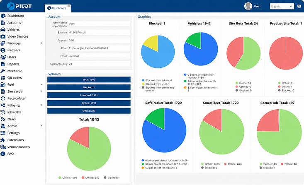Click the Extensions puzzle piece icon
This screenshot has width=304, height=185.
pos(3,140)
